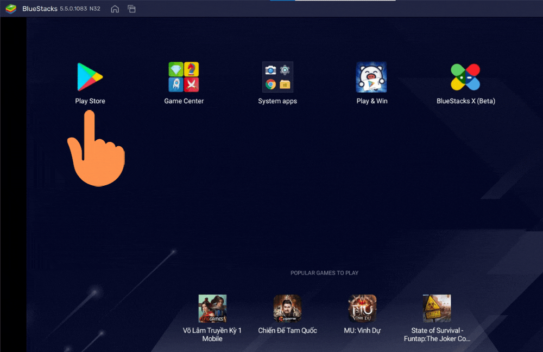
Task: Click the Chiến Đế Tam Quốc title text
Action: [287, 330]
